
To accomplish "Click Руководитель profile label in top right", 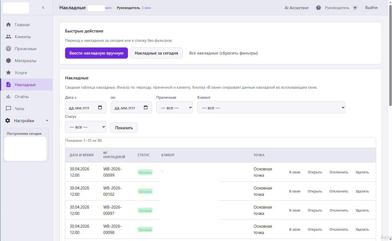I will (337, 8).
